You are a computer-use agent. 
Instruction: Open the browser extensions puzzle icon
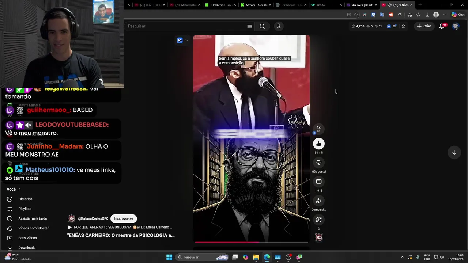(x=400, y=15)
